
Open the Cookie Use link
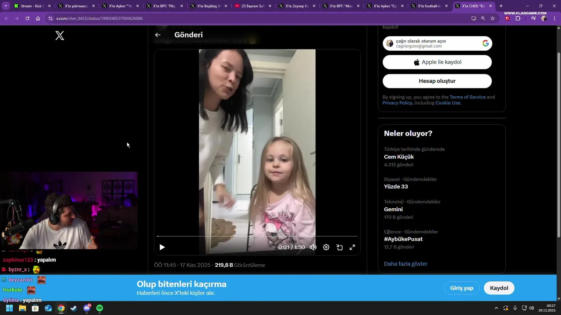pyautogui.click(x=447, y=103)
